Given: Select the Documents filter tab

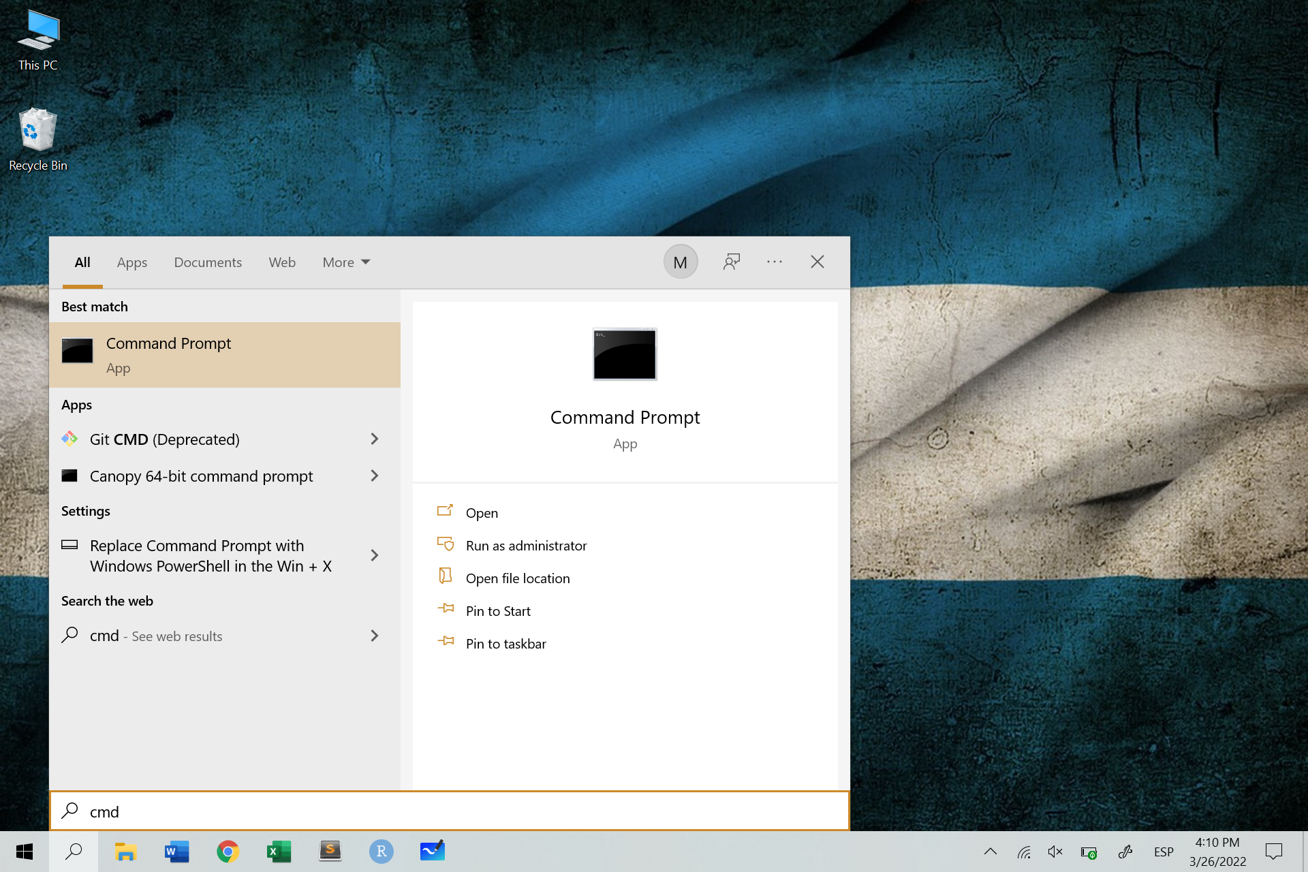Looking at the screenshot, I should pos(207,261).
